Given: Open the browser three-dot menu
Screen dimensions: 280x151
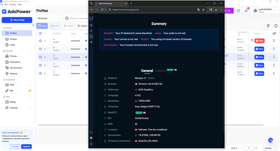Looking at the screenshot, I should [221, 10].
